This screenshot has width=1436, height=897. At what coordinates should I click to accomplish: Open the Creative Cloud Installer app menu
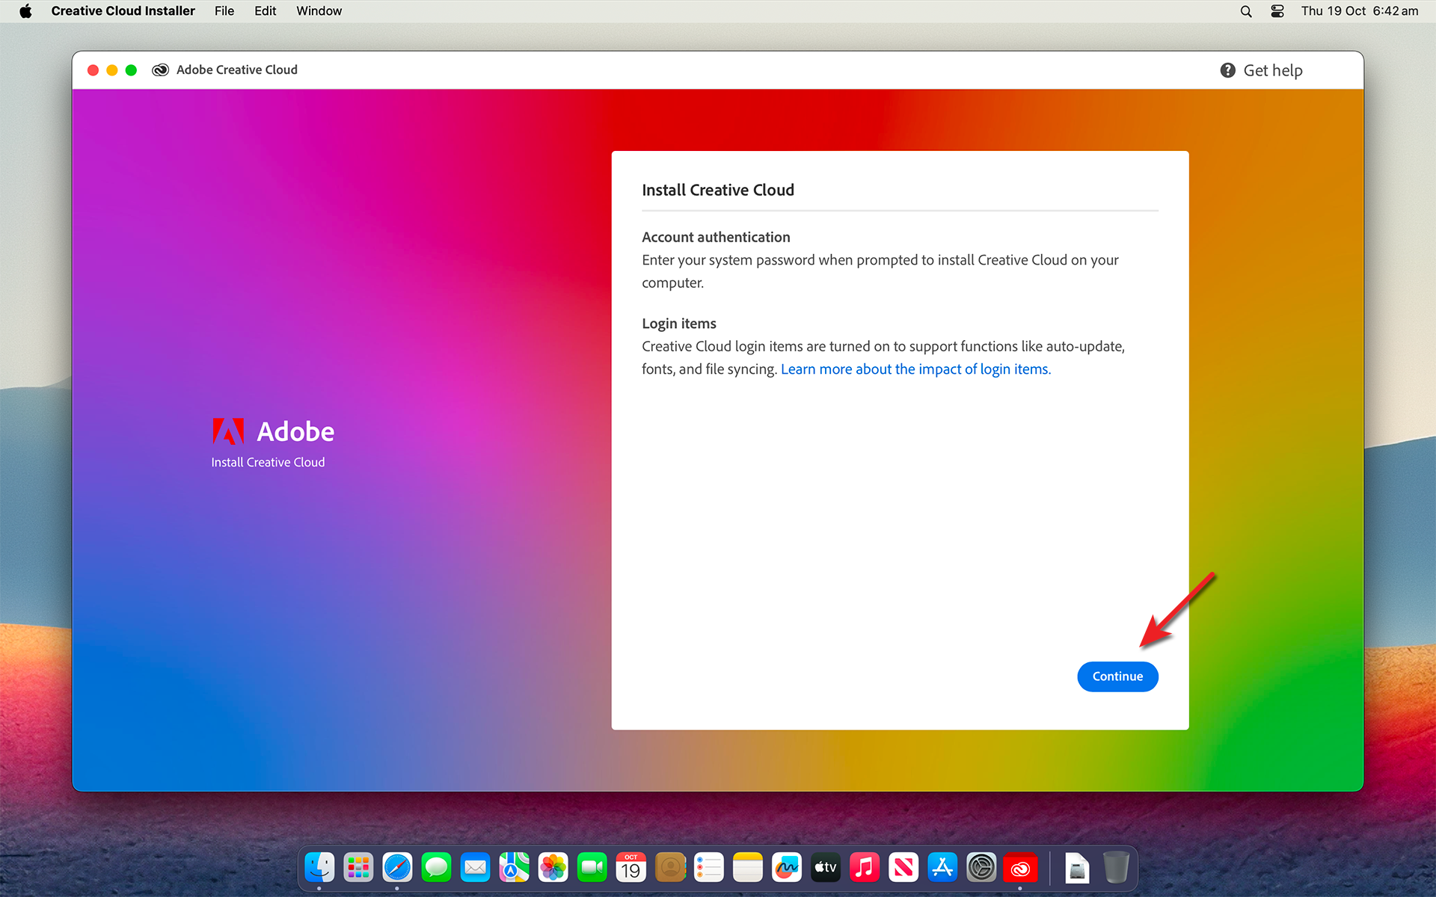pos(123,11)
